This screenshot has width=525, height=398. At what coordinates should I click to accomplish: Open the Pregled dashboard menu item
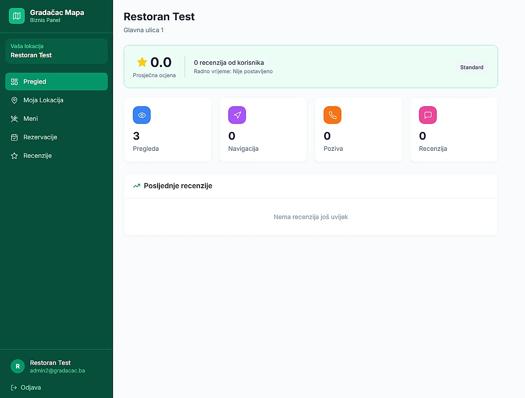point(57,82)
